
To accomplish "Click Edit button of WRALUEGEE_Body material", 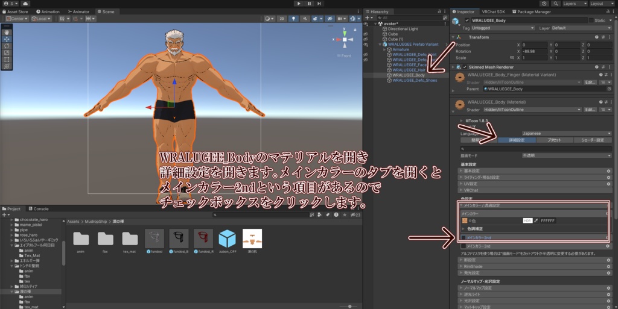I will [590, 110].
